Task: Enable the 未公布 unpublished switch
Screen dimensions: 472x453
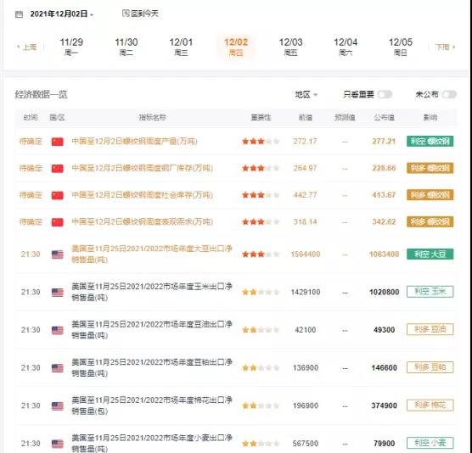Action: click(x=449, y=94)
